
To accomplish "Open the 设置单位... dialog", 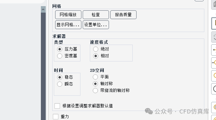I will click(96, 25).
